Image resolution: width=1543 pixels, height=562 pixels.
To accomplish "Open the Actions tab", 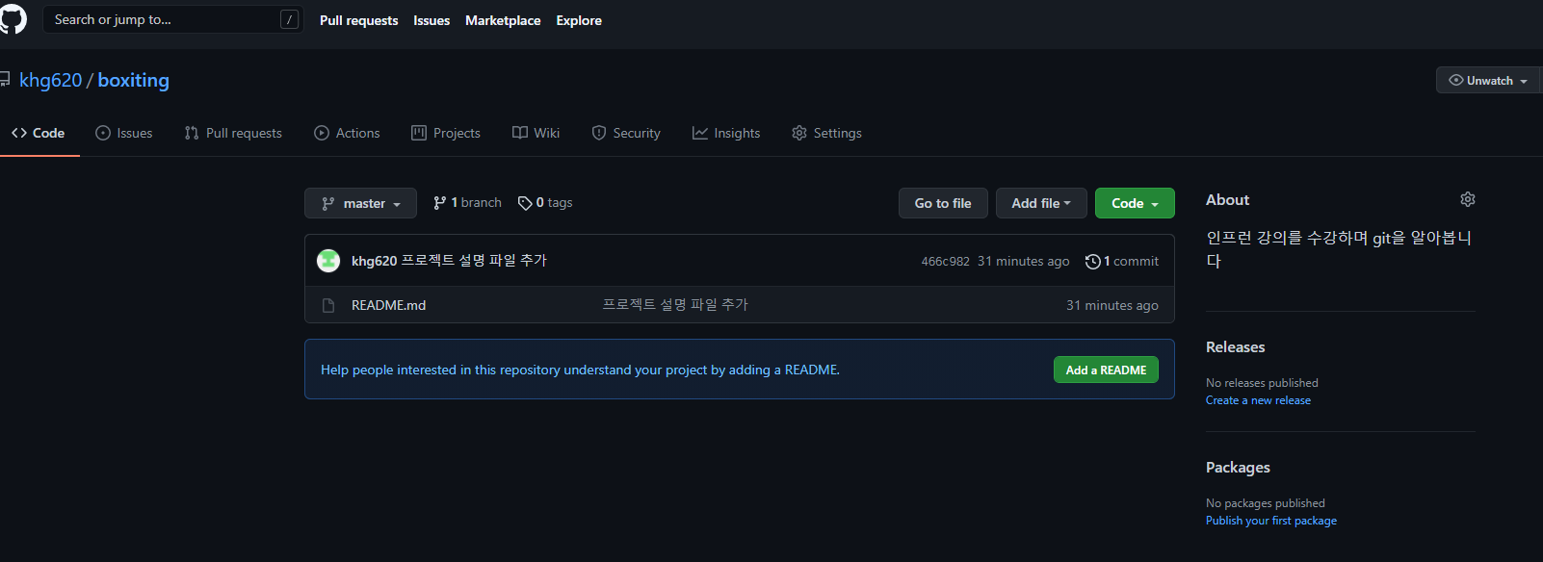I will 347,133.
